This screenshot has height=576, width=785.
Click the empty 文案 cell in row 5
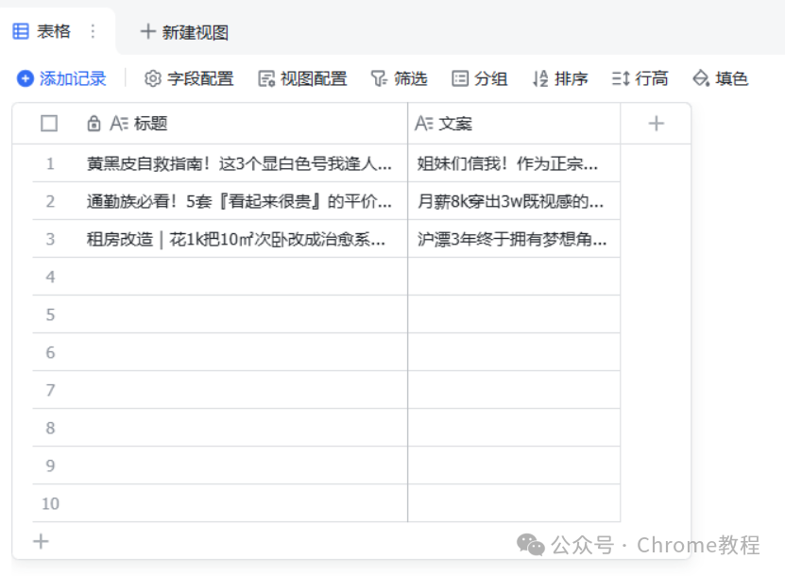tap(514, 314)
